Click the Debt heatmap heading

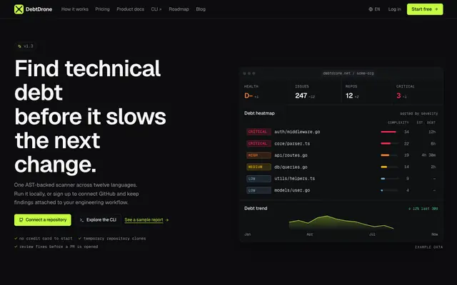[x=259, y=113]
